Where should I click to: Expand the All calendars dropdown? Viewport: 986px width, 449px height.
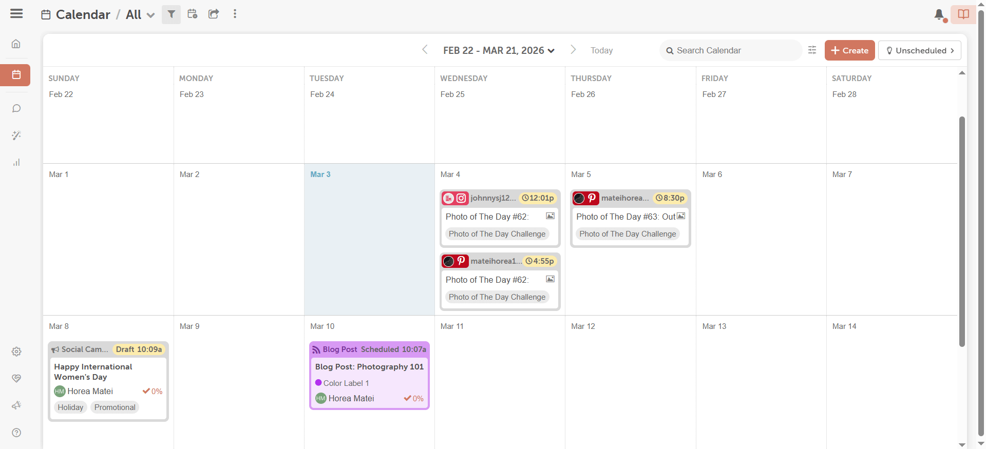click(139, 14)
